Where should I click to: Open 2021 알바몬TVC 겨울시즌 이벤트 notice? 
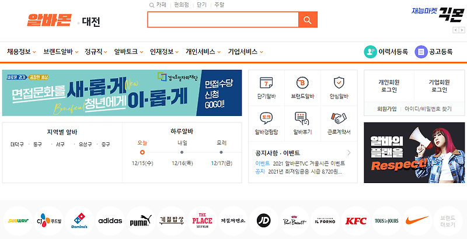click(x=309, y=163)
